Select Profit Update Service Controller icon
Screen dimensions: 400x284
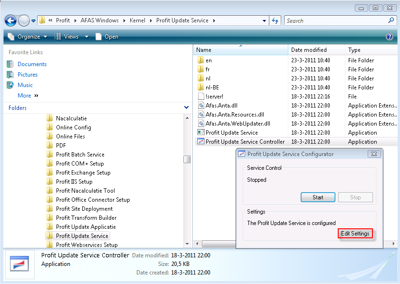click(201, 141)
